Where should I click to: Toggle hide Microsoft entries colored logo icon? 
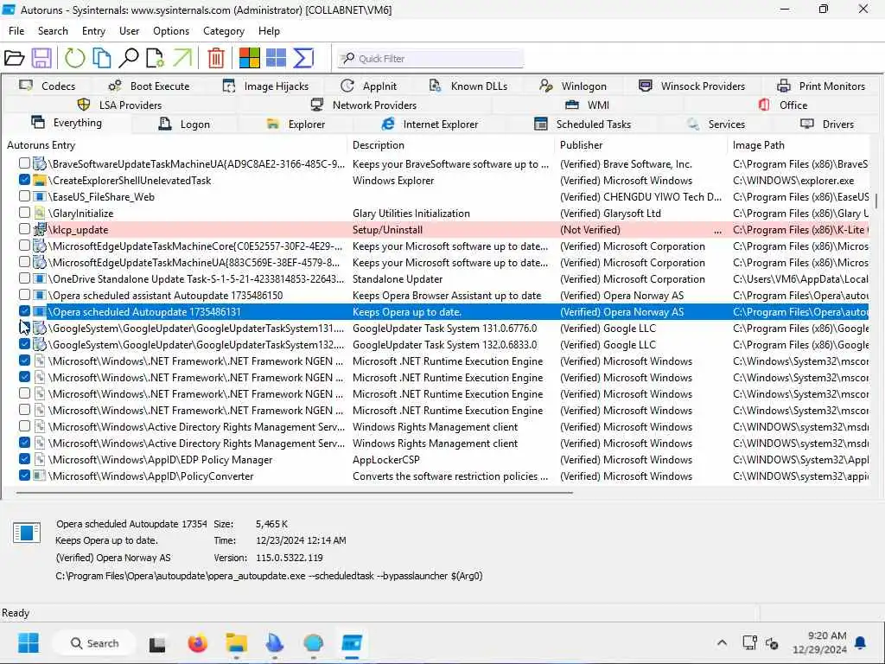250,58
